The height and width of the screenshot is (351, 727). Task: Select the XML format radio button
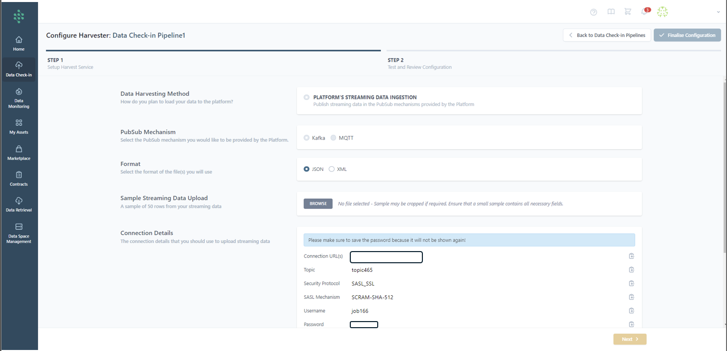[x=332, y=169]
